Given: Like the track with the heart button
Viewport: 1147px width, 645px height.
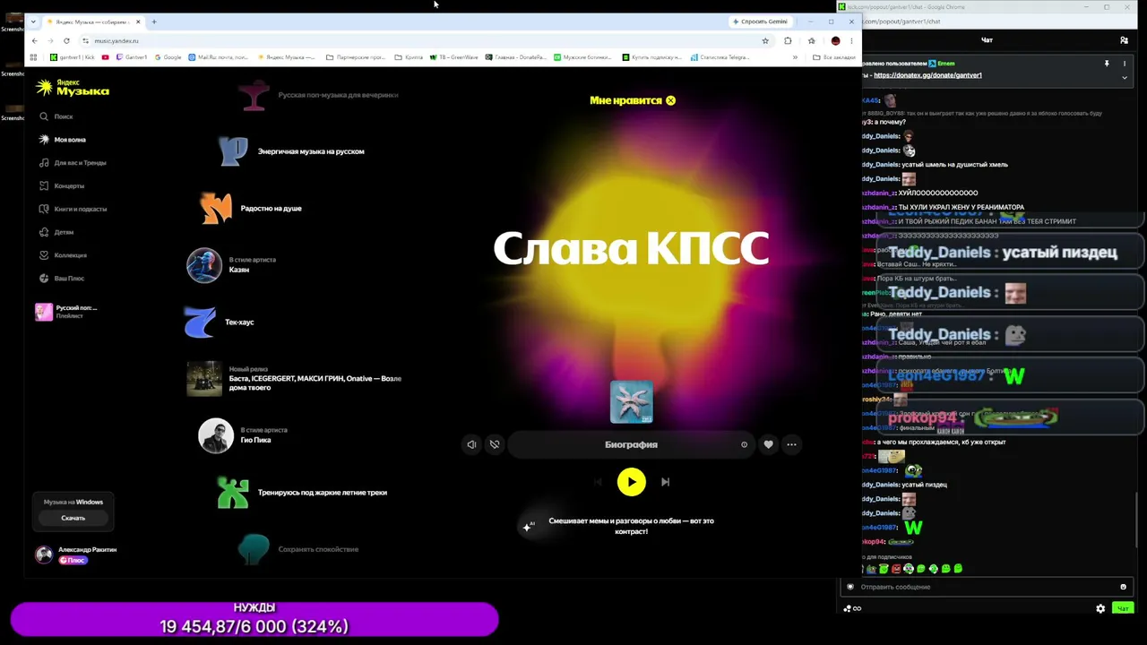Looking at the screenshot, I should pyautogui.click(x=768, y=444).
